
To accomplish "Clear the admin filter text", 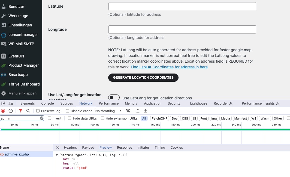I will [42, 118].
